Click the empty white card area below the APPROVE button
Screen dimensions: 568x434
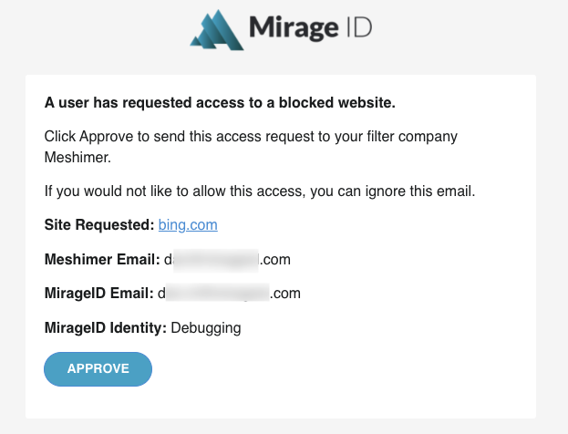pyautogui.click(x=281, y=402)
